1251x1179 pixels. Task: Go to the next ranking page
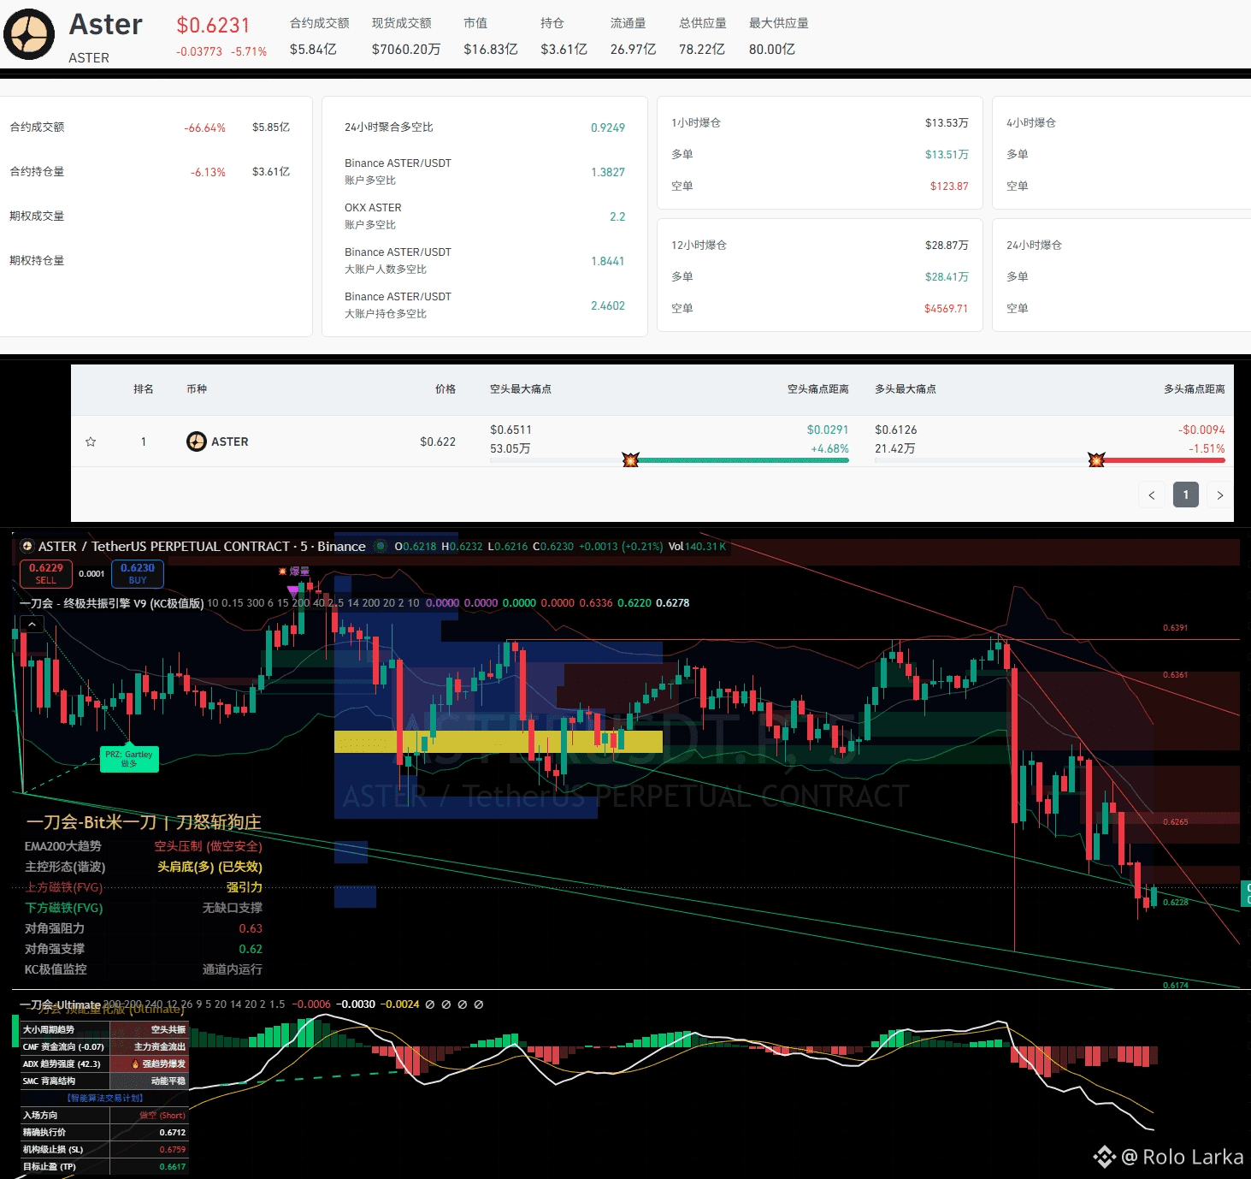[x=1219, y=495]
